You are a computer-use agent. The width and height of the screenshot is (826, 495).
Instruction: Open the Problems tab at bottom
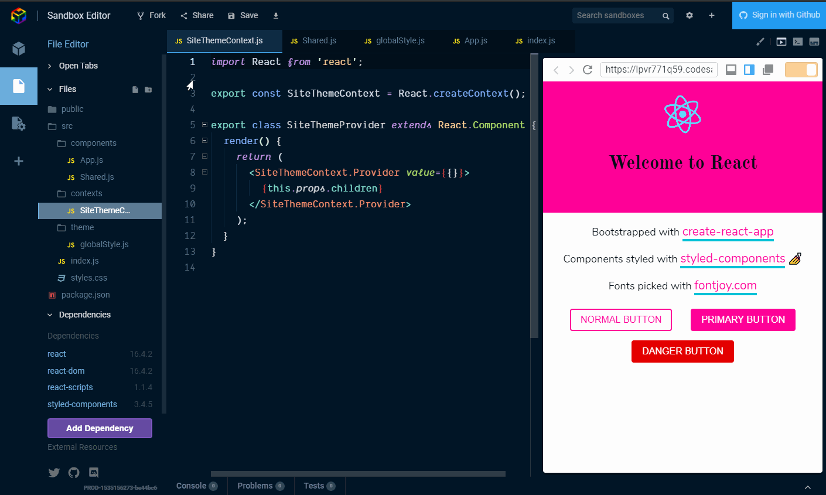coord(255,486)
